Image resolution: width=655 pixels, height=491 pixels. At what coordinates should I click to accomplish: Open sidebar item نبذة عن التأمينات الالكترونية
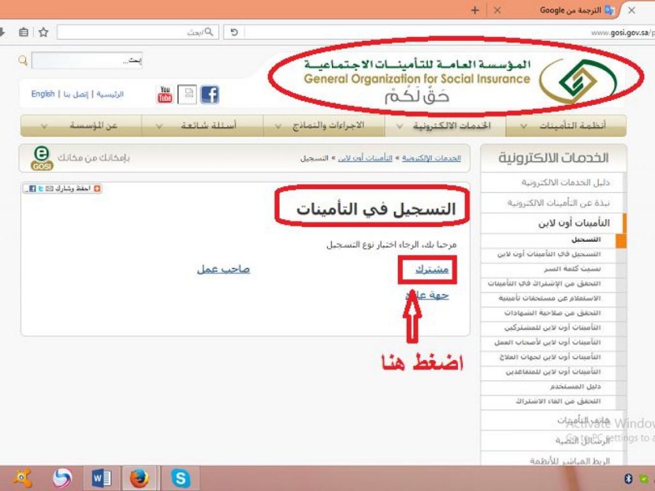[x=558, y=203]
